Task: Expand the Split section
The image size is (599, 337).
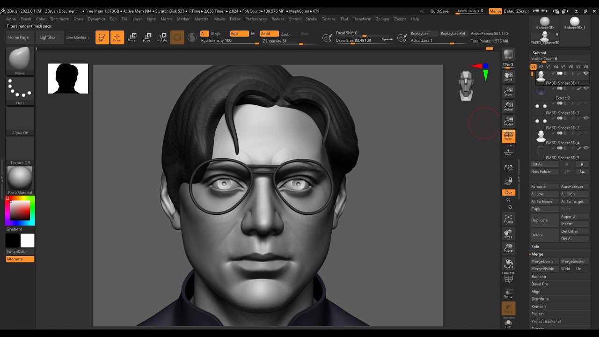Action: (x=535, y=247)
